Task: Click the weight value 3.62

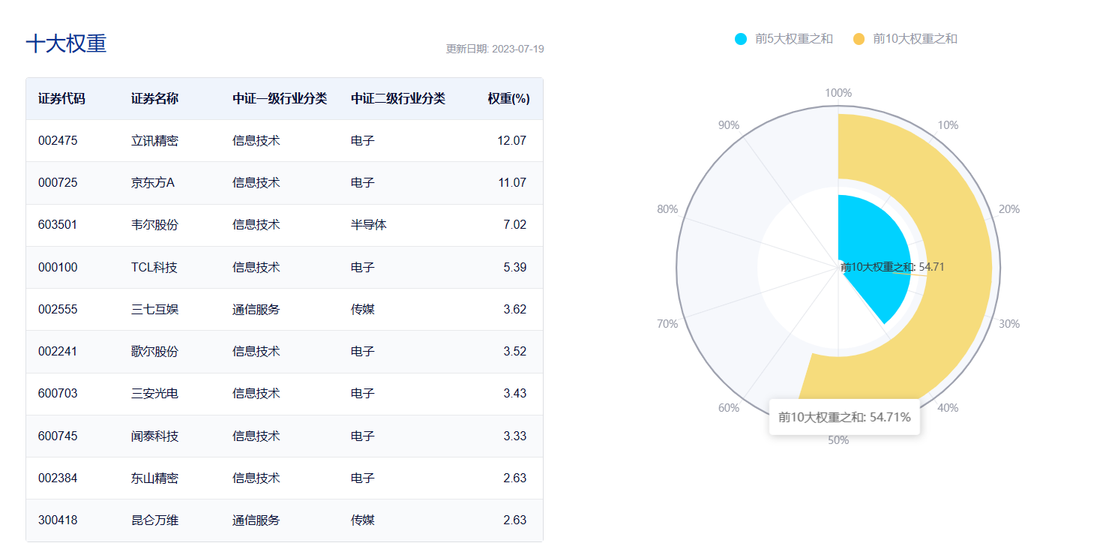Action: [515, 310]
